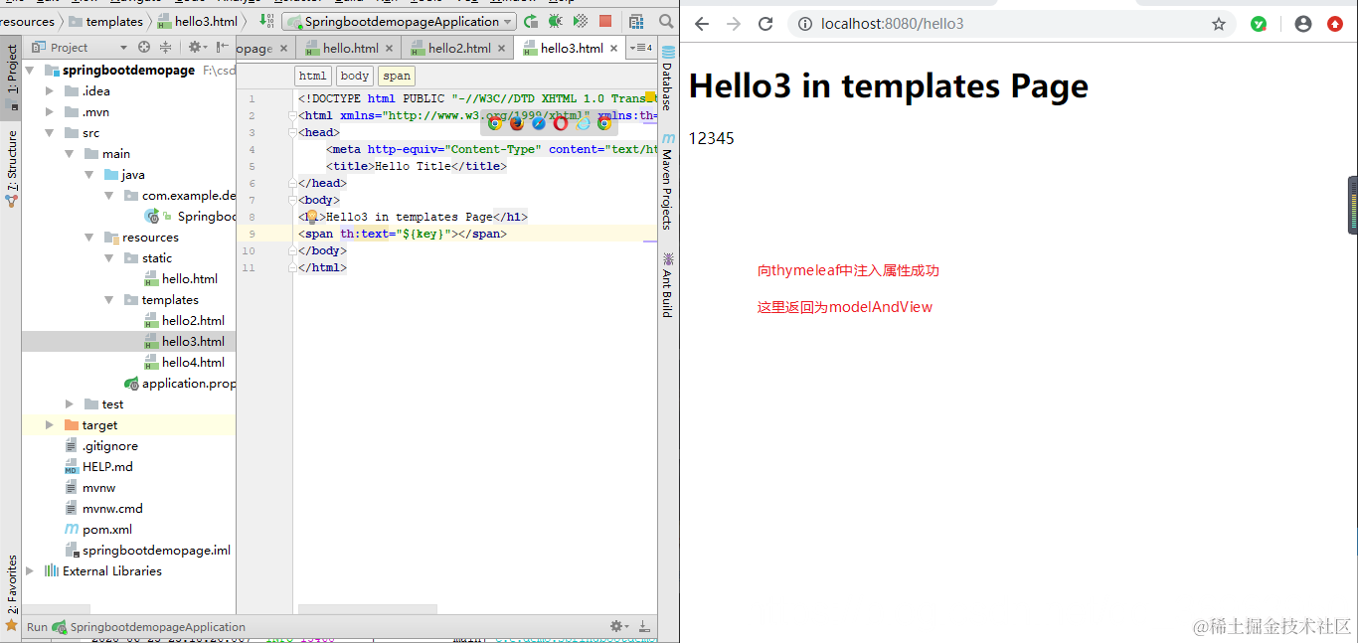Open Search Everywhere magnifier icon
Viewport: 1358px width, 643px height.
[666, 21]
